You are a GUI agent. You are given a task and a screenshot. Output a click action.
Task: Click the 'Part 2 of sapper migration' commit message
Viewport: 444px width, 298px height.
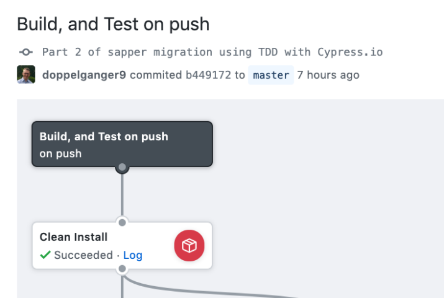(212, 52)
